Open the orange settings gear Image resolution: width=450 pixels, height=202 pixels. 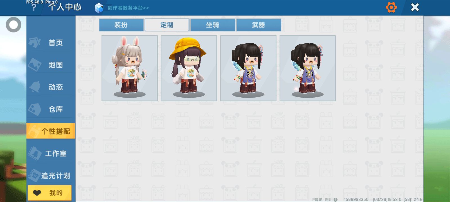coord(391,7)
